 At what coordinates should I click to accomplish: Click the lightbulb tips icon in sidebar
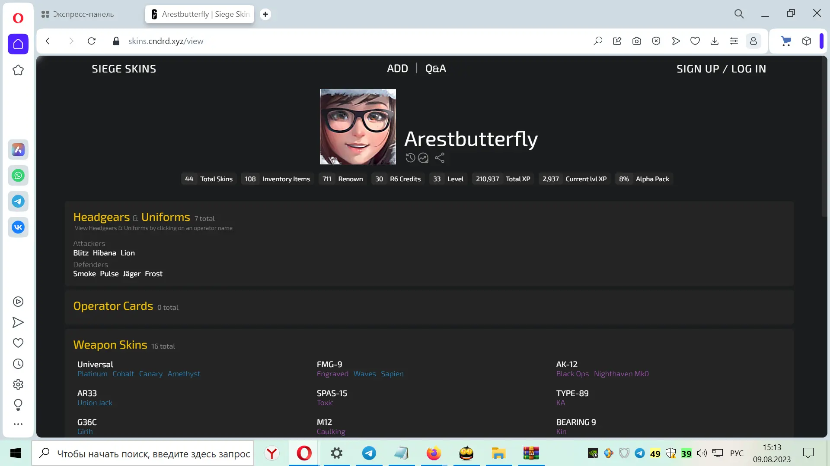(18, 405)
